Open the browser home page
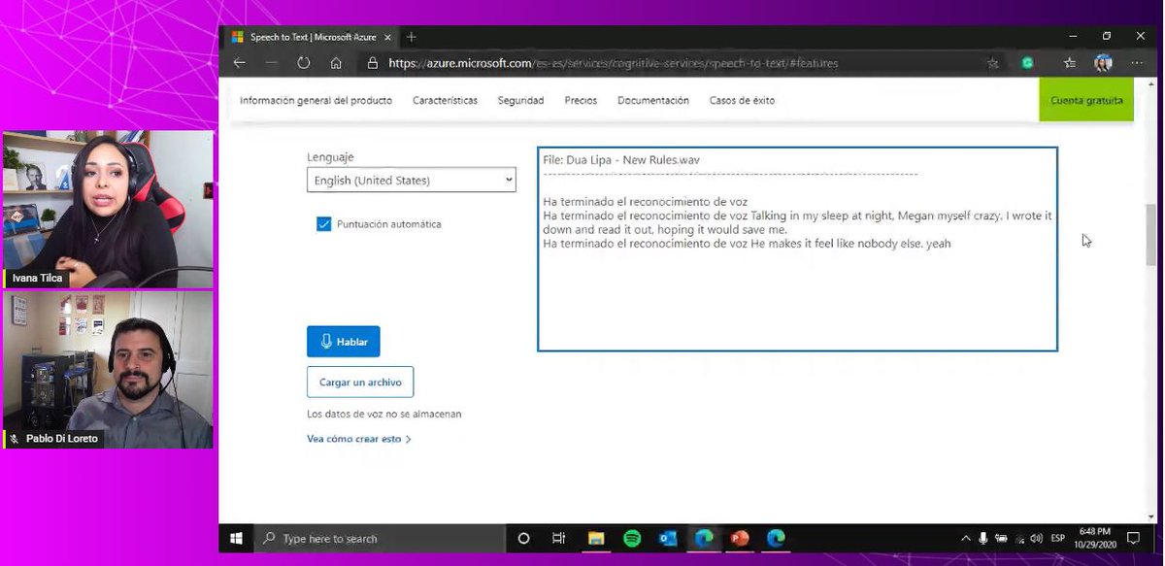1165x566 pixels. click(x=336, y=63)
